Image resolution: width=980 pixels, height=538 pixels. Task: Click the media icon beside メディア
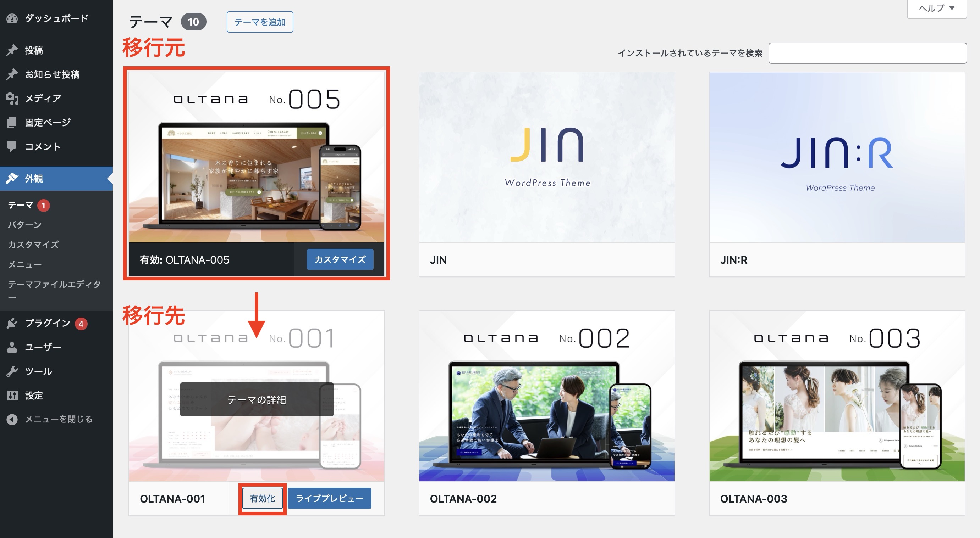pyautogui.click(x=12, y=99)
